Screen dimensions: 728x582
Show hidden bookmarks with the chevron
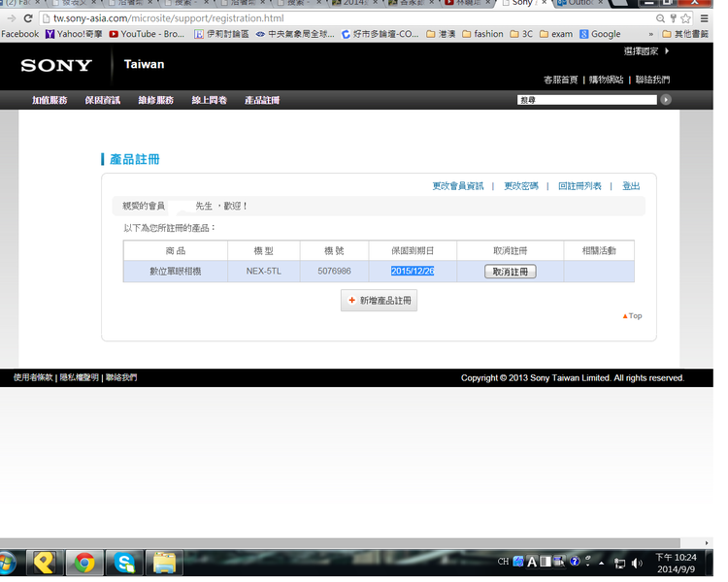(651, 34)
